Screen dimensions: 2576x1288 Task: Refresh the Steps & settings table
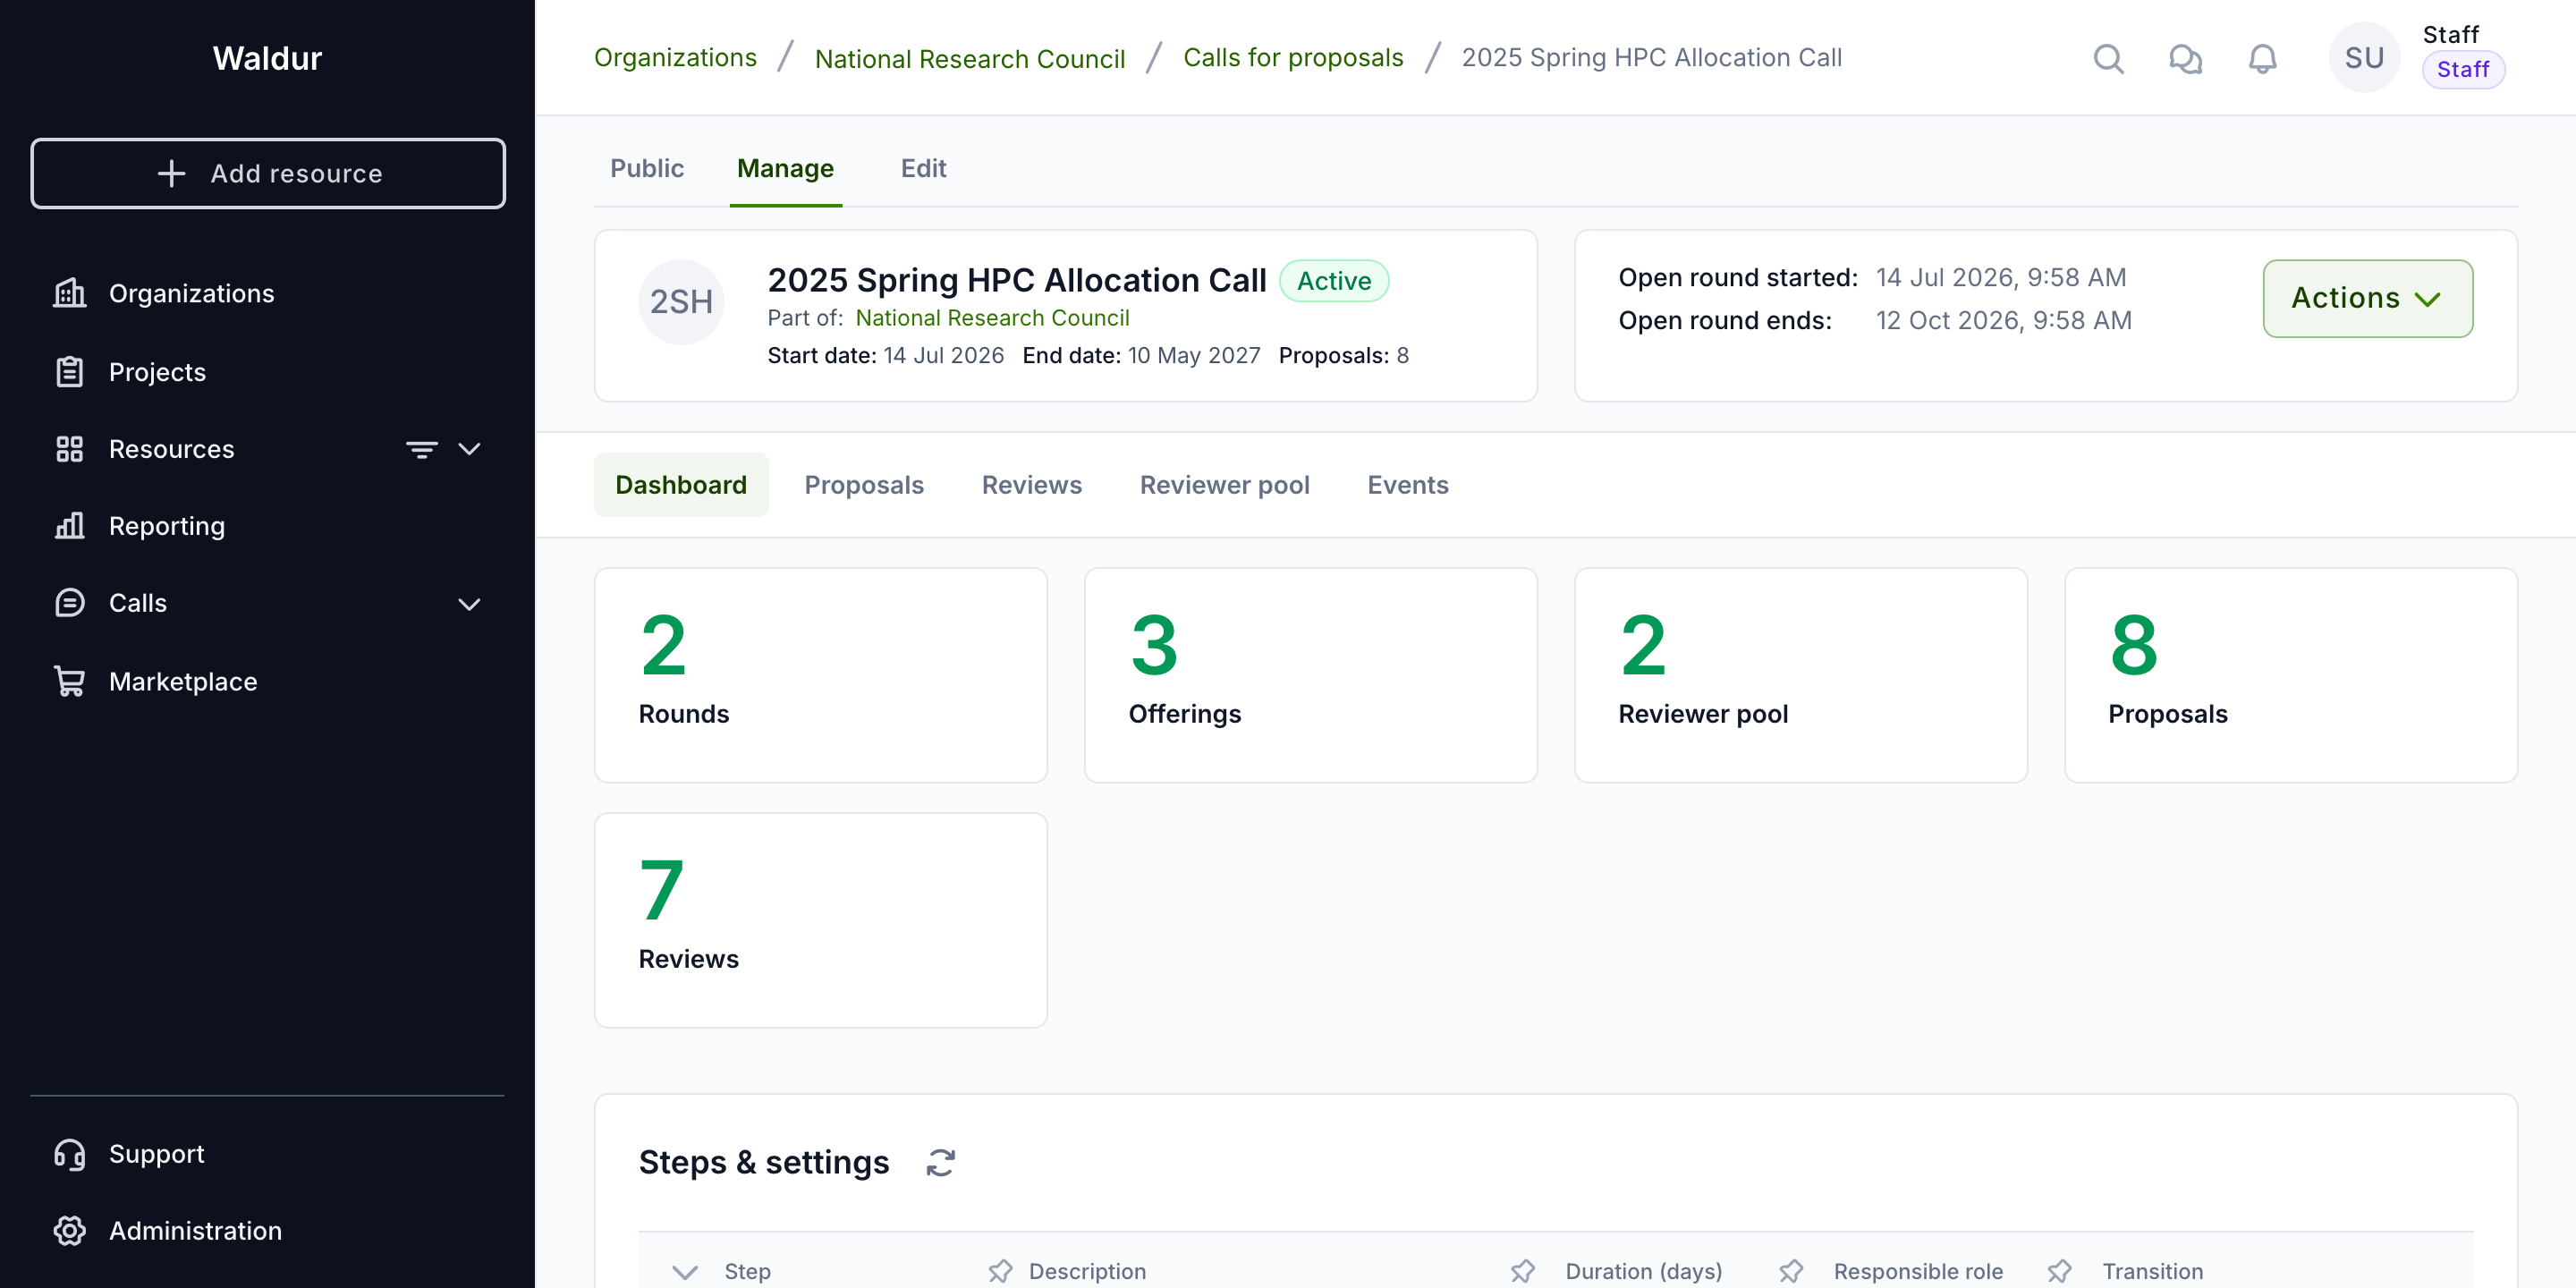941,1162
